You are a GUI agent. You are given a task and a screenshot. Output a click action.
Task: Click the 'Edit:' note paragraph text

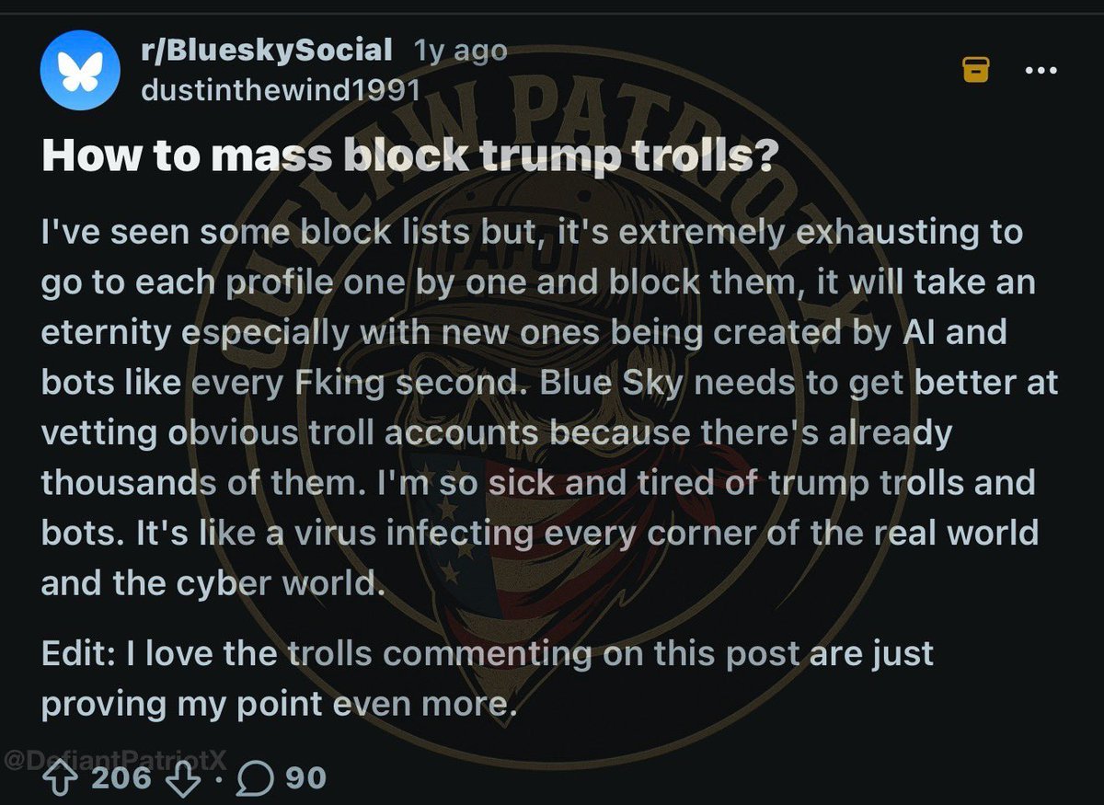(488, 679)
